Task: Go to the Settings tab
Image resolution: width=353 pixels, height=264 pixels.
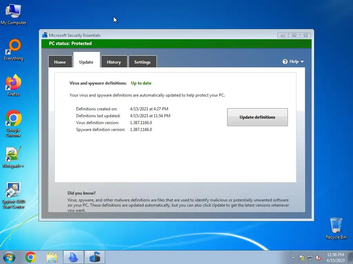Action: 142,62
